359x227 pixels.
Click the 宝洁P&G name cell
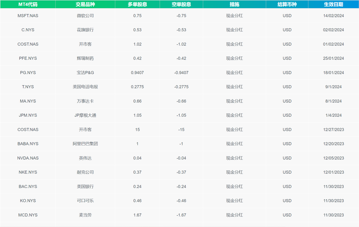[x=85, y=73]
